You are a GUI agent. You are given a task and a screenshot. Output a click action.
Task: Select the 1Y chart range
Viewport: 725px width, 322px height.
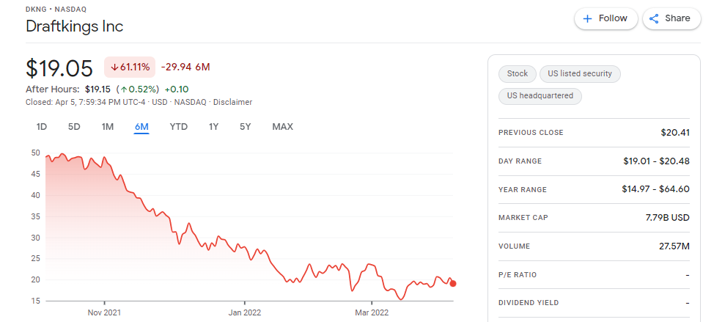point(213,127)
